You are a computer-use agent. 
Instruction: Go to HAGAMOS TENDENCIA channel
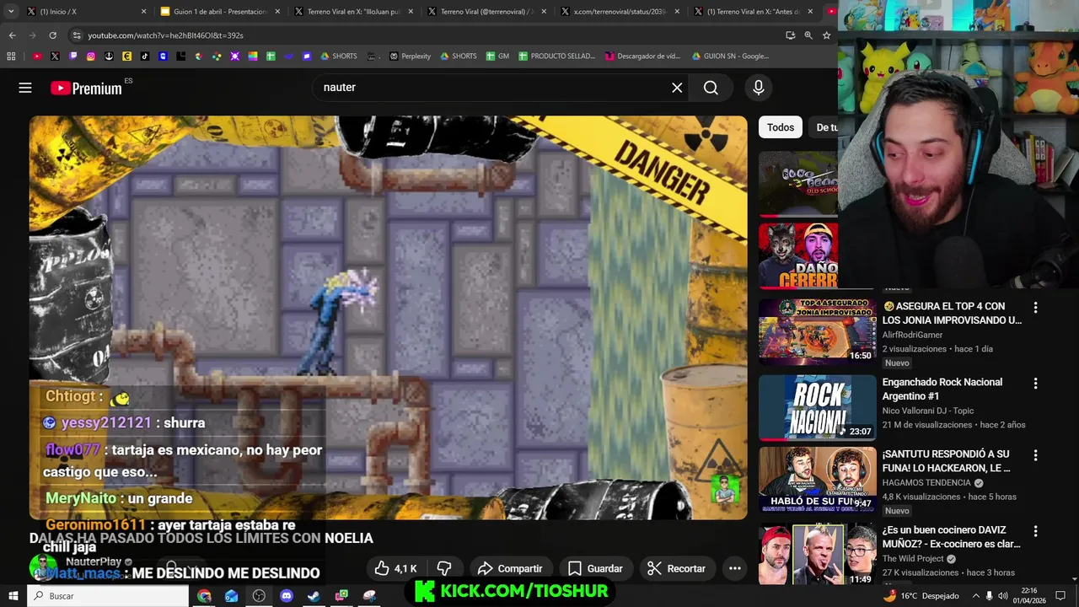(926, 483)
